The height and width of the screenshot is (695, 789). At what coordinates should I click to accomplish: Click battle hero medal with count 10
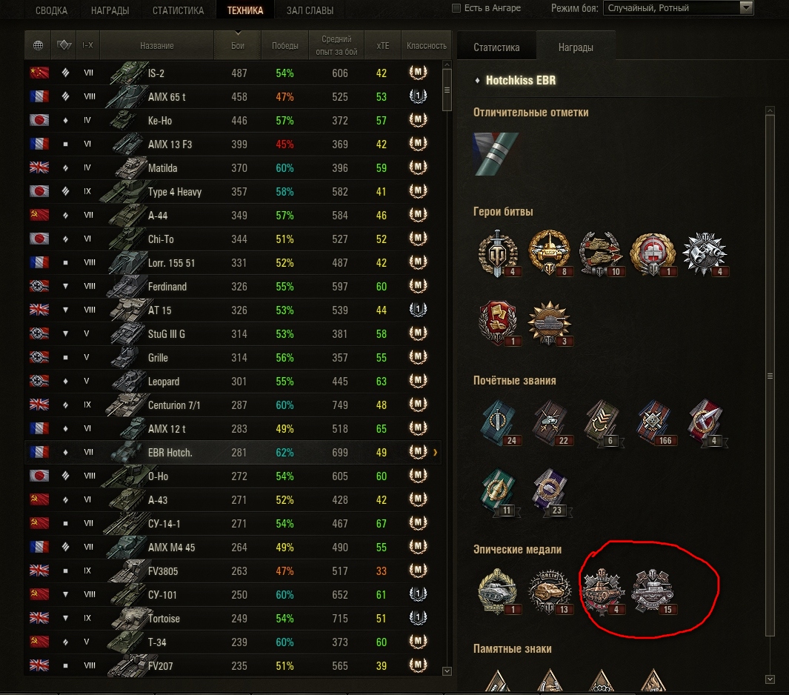click(x=602, y=254)
